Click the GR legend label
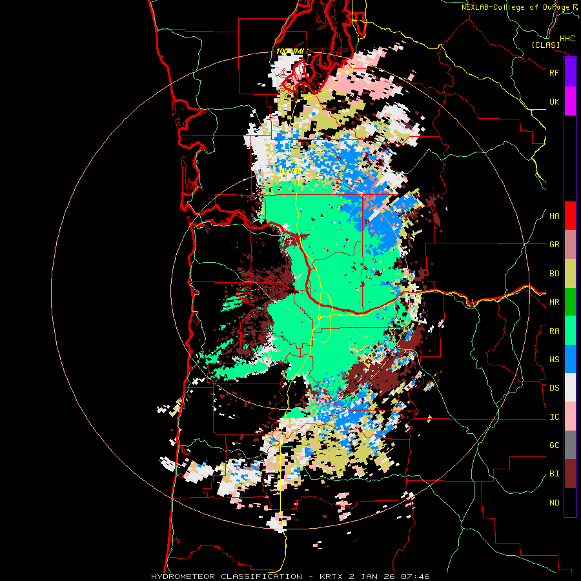 [x=554, y=245]
